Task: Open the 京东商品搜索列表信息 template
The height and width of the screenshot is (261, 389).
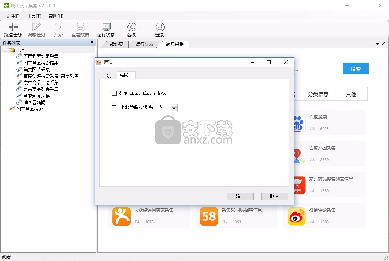Action: click(330, 185)
